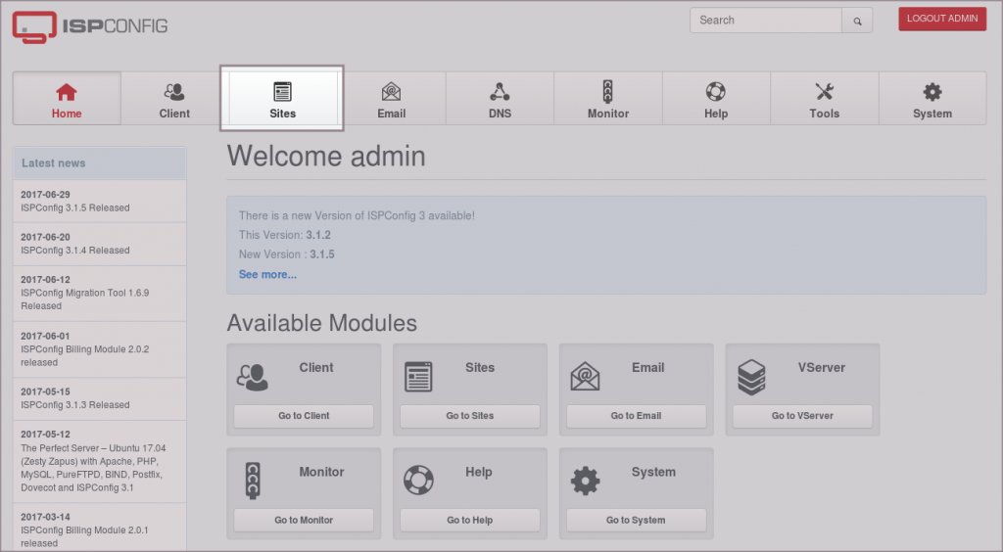Click the Go to Help button
This screenshot has height=552, width=1003.
coord(470,520)
